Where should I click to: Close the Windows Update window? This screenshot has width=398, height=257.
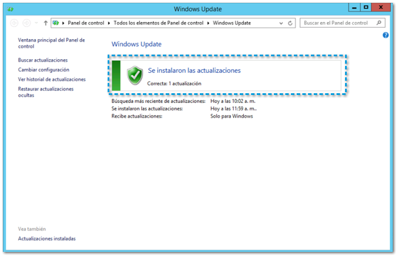click(x=381, y=7)
